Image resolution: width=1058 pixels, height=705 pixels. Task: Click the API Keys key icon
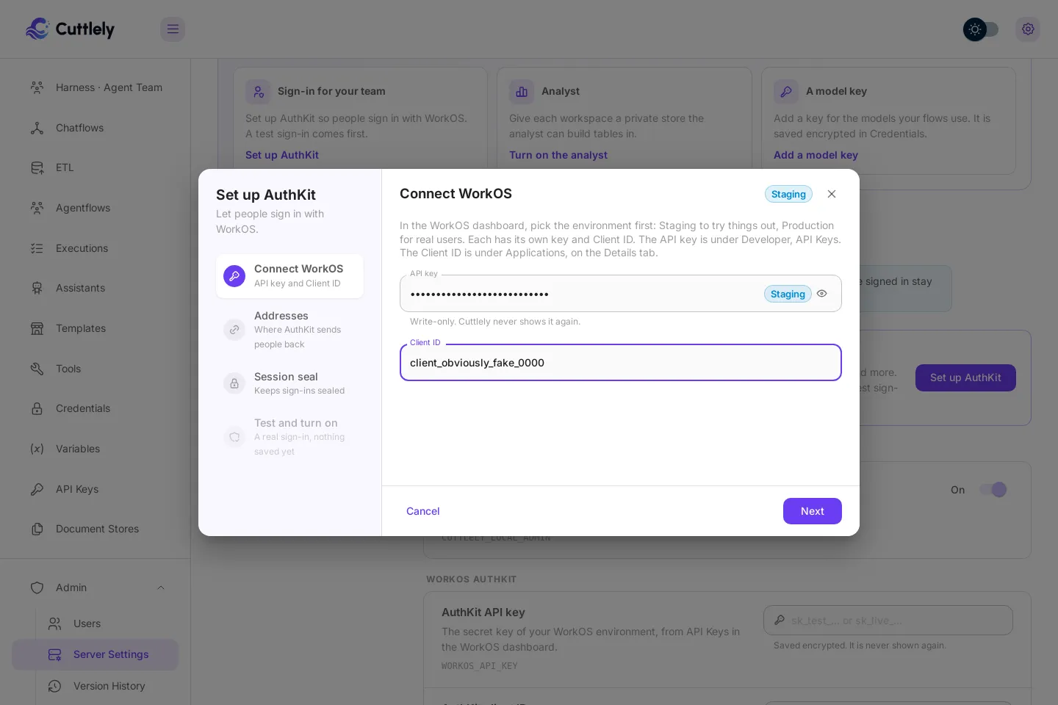(x=37, y=489)
